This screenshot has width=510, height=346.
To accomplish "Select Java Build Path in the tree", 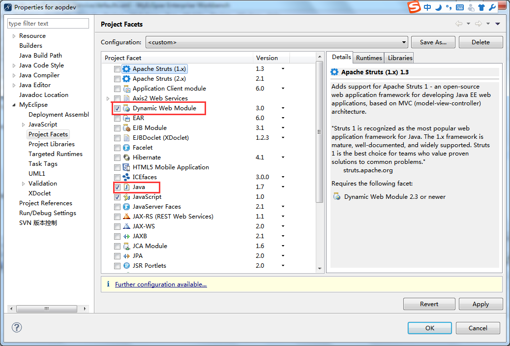I will coord(40,55).
